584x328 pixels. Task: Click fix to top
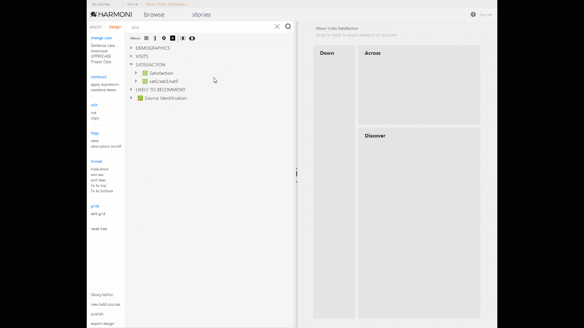tap(99, 186)
